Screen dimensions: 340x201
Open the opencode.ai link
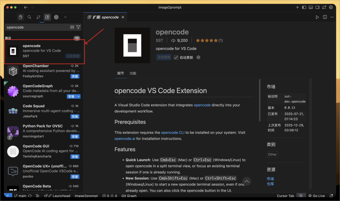[125, 139]
